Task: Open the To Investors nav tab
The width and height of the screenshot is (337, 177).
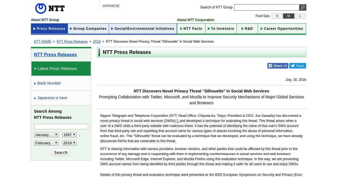Action: 221,29
